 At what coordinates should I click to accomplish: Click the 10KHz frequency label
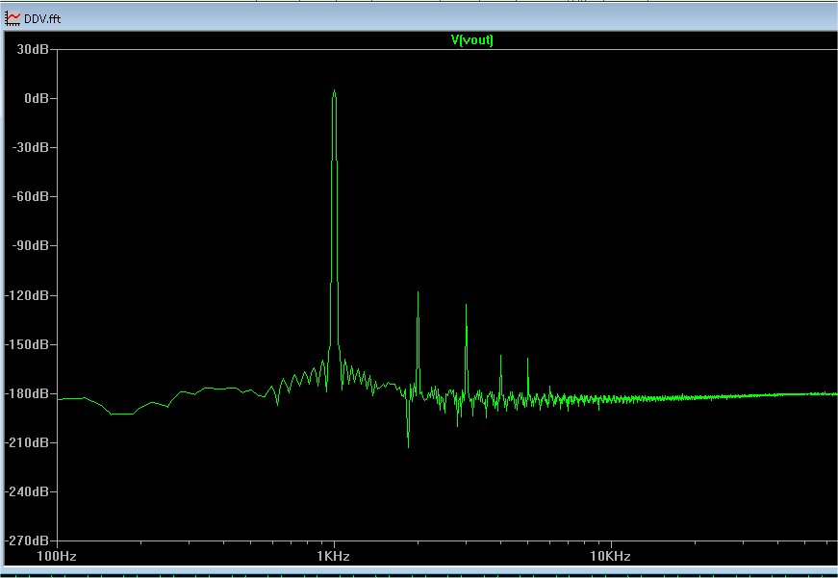tap(610, 556)
